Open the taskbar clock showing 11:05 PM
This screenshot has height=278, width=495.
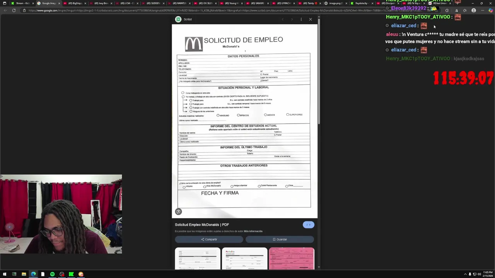(488, 274)
